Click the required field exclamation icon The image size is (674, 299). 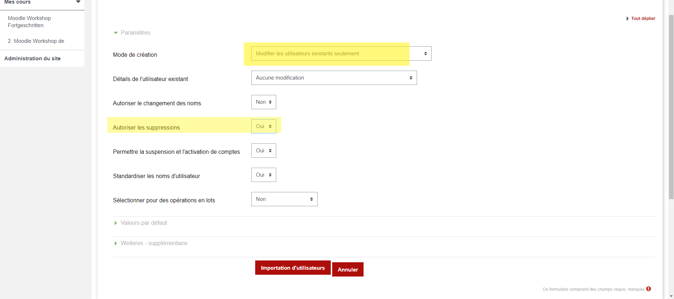(648, 289)
